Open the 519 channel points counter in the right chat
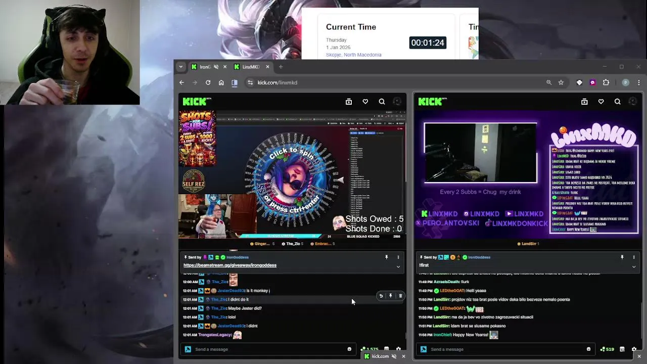 [607, 349]
